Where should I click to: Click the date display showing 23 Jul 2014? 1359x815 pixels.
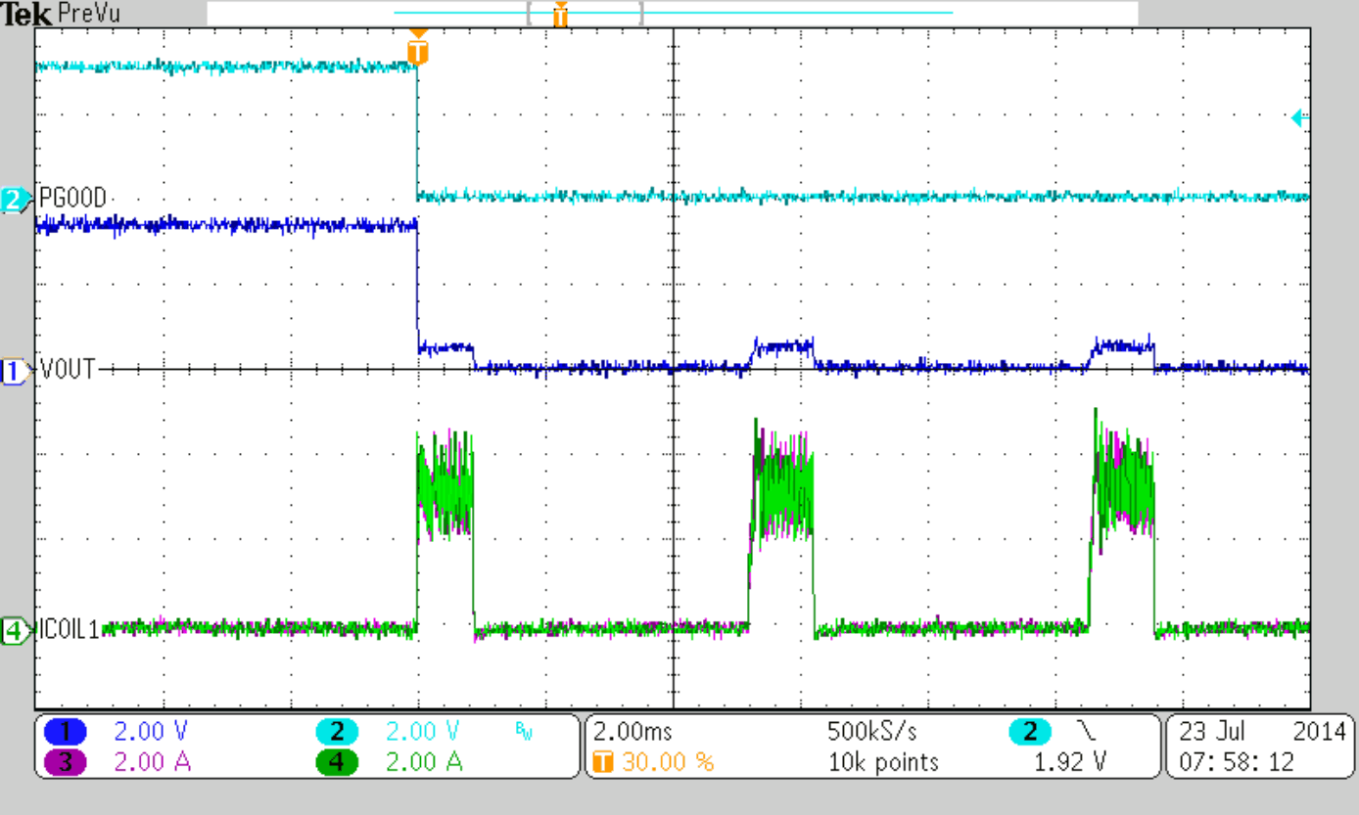(1260, 731)
